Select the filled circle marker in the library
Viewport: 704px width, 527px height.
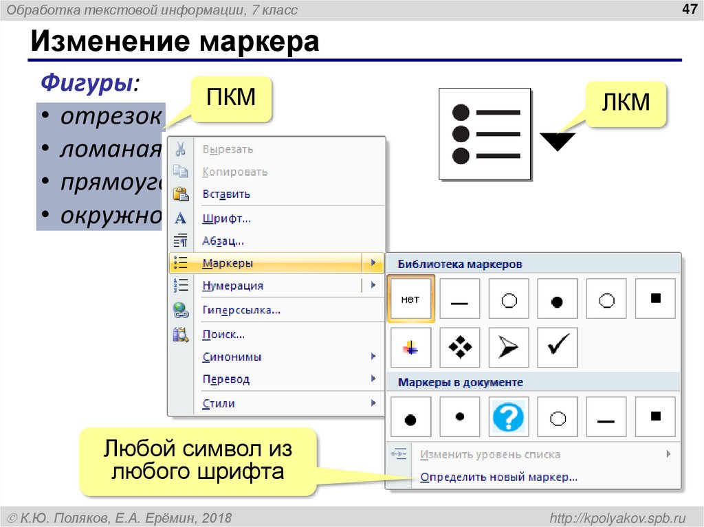point(557,298)
